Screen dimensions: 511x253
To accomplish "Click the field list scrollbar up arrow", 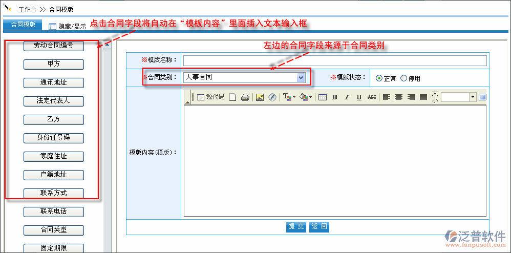I will 107,45.
